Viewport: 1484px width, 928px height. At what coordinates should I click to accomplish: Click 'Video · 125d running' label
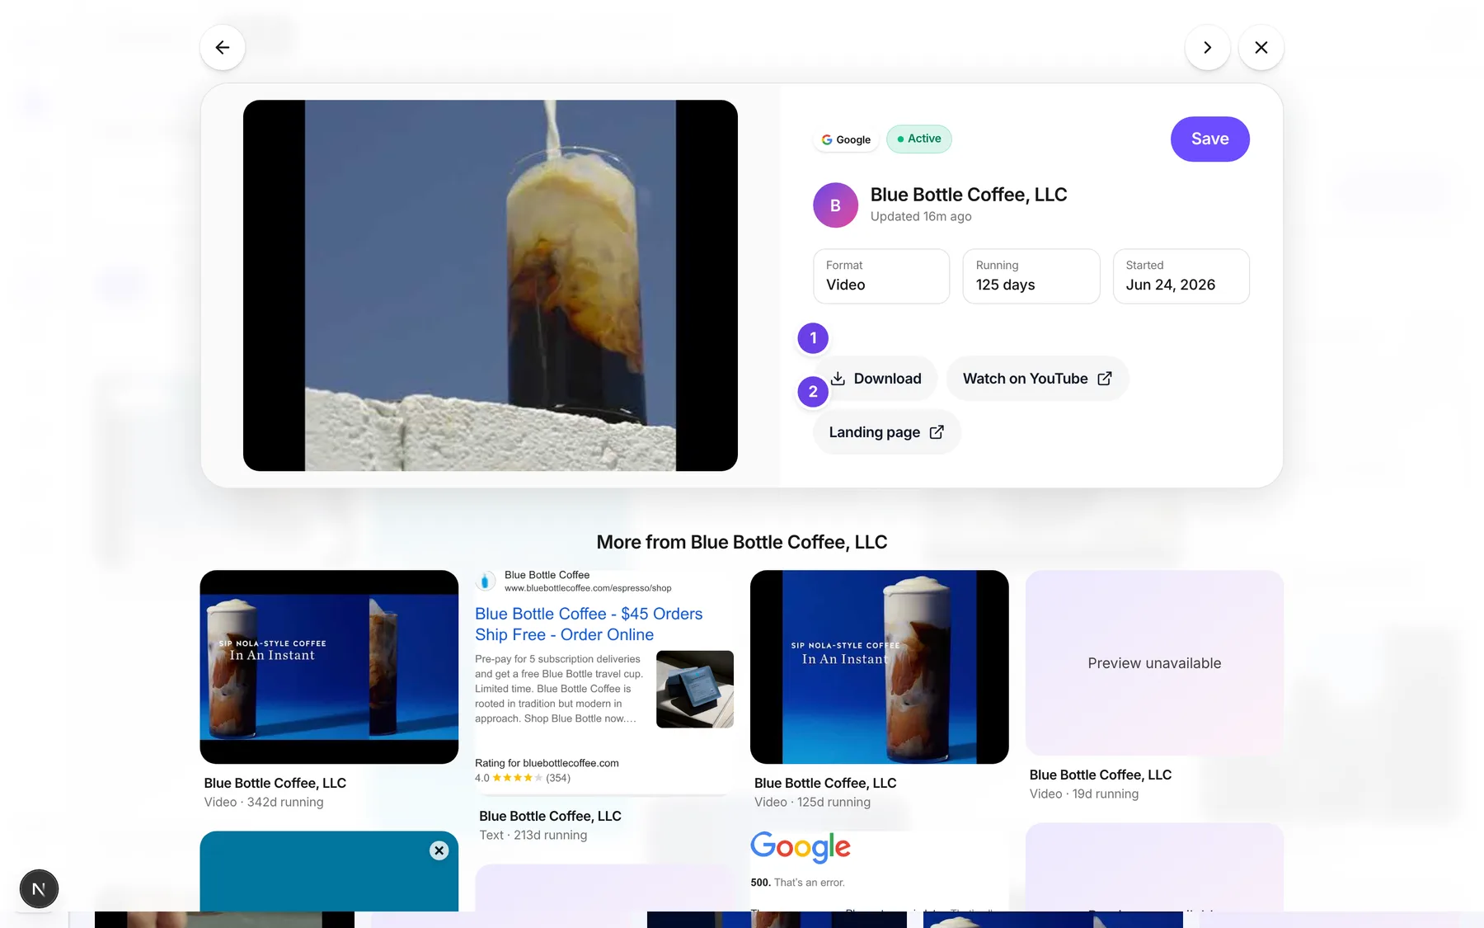tap(812, 802)
